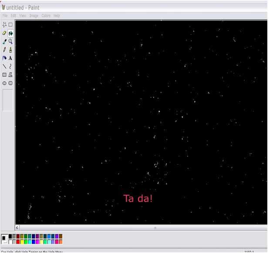Pick the black color swatch
Screen dimensions: 270x253
(10, 236)
